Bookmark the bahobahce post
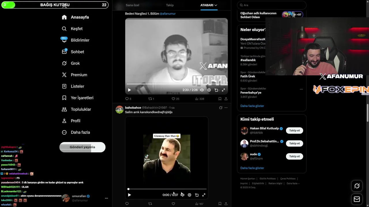Image resolution: width=369 pixels, height=207 pixels. point(220,204)
